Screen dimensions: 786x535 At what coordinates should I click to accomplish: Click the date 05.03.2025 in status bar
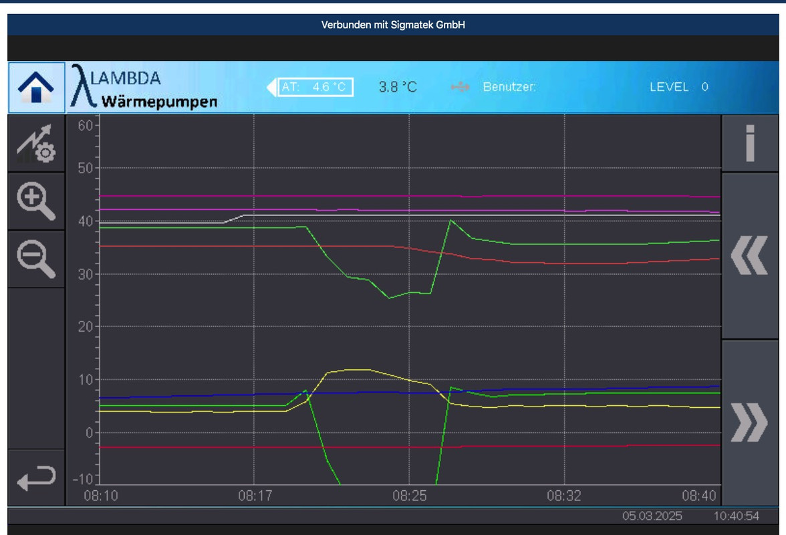652,516
